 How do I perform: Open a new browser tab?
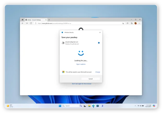[49, 20]
